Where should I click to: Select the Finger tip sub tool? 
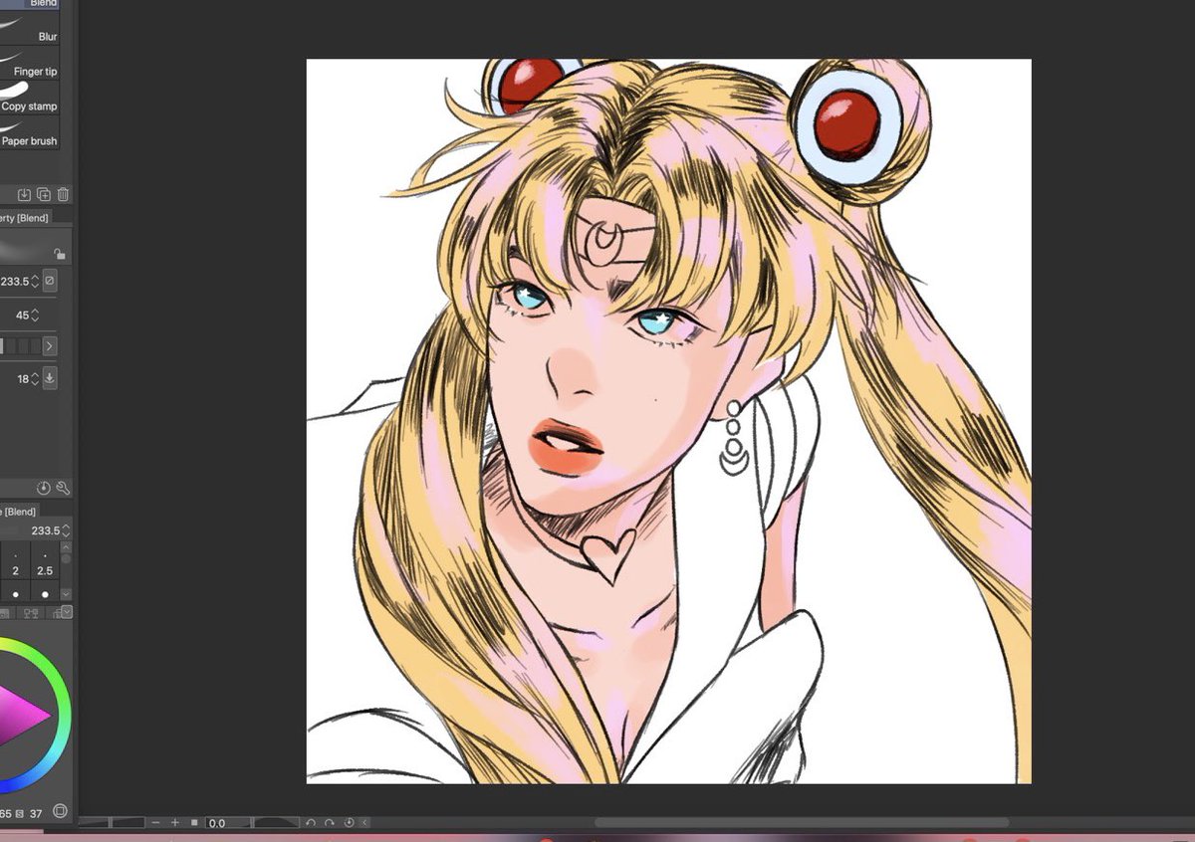click(30, 63)
